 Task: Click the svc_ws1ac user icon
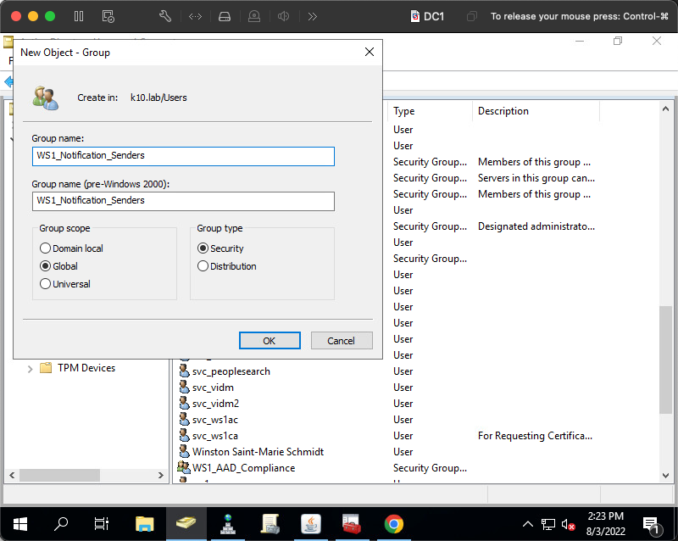pyautogui.click(x=184, y=420)
